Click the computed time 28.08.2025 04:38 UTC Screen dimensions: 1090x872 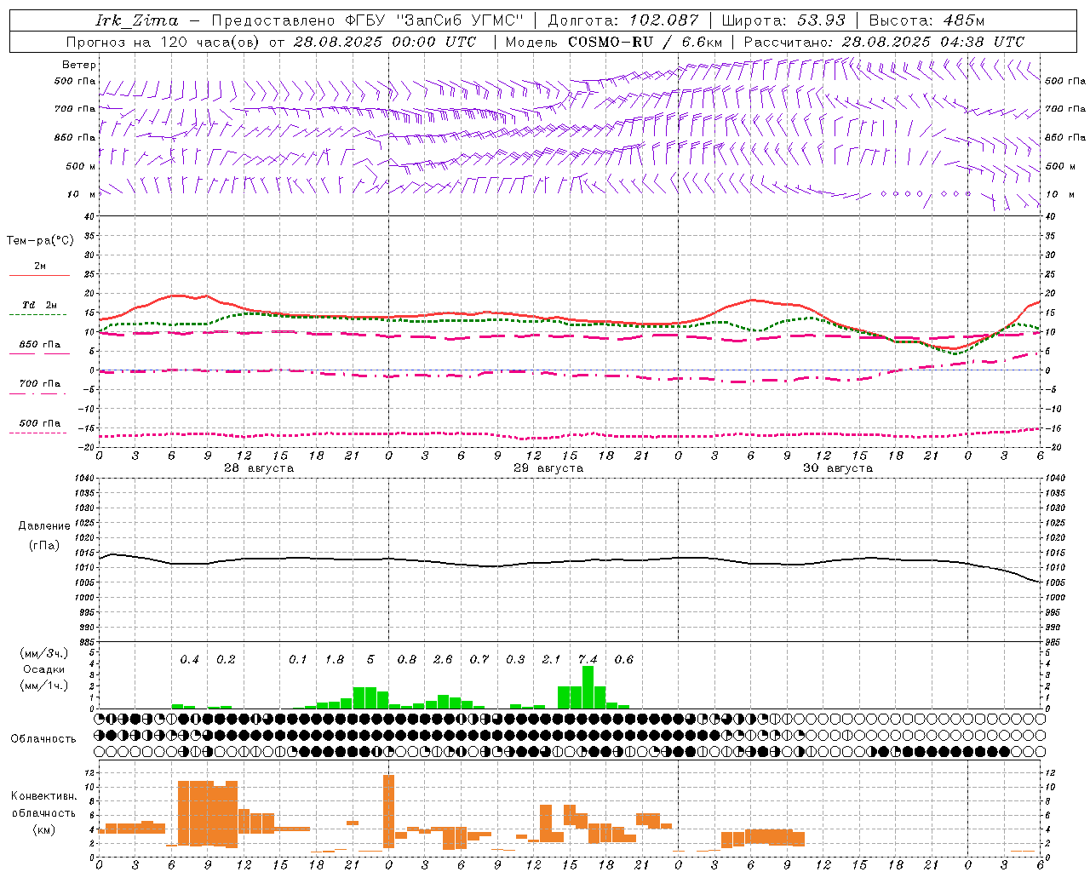tap(933, 42)
